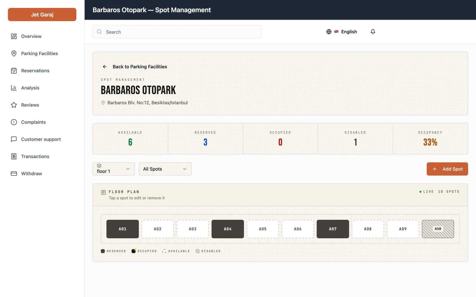This screenshot has width=476, height=297.
Task: Select disabled spot A10
Action: pos(438,229)
